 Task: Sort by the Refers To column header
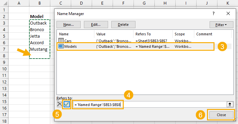pos(153,34)
